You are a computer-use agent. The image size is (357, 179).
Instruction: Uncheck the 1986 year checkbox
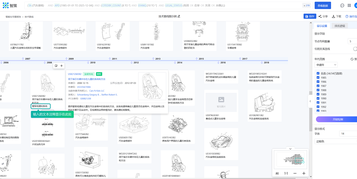(318, 82)
